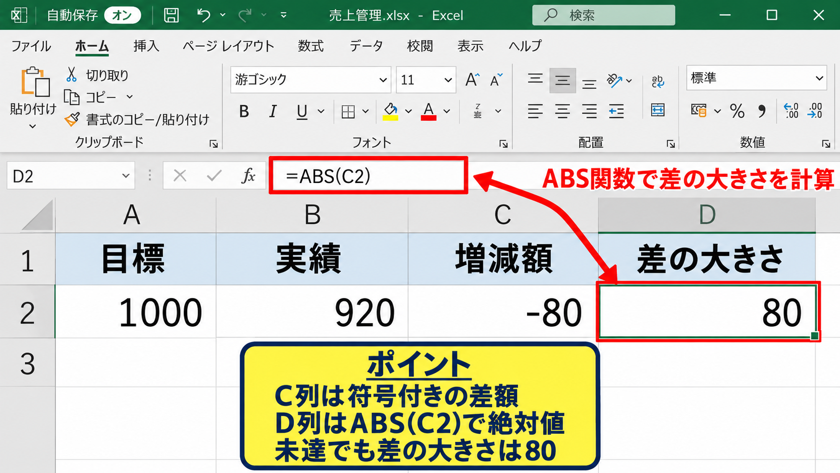Toggle center horizontal alignment
Viewport: 840px width, 473px height.
click(562, 111)
